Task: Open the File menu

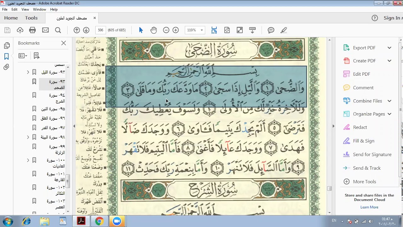Action: tap(5, 9)
